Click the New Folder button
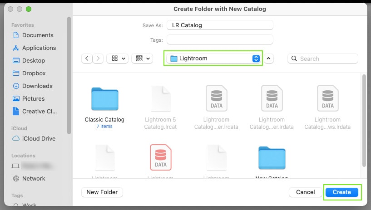 pos(102,192)
